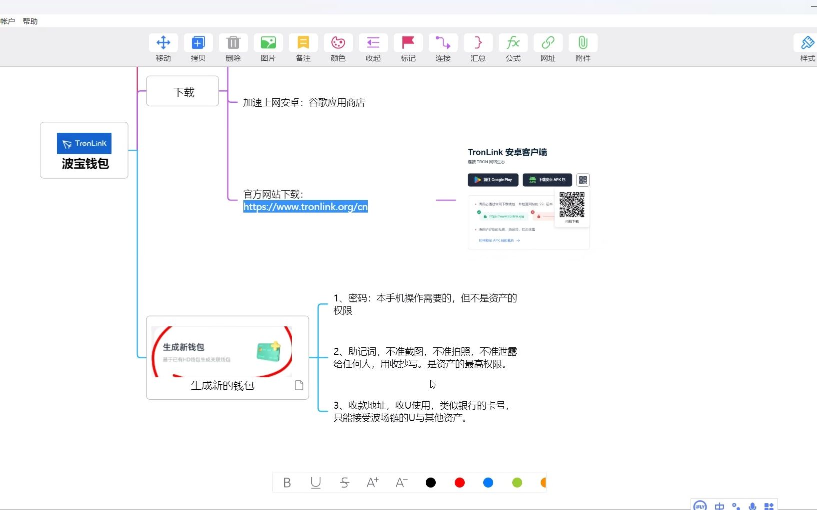
Task: Increase font size with A+
Action: tap(373, 483)
